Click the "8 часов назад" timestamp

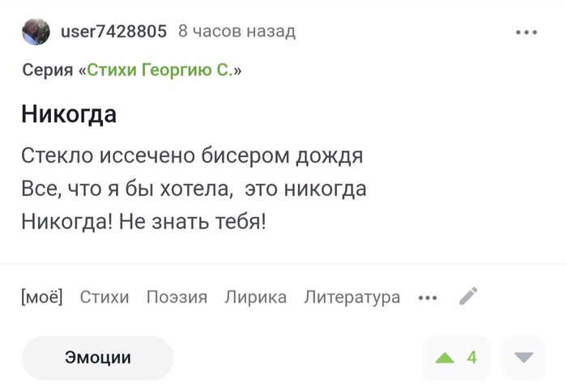(237, 32)
